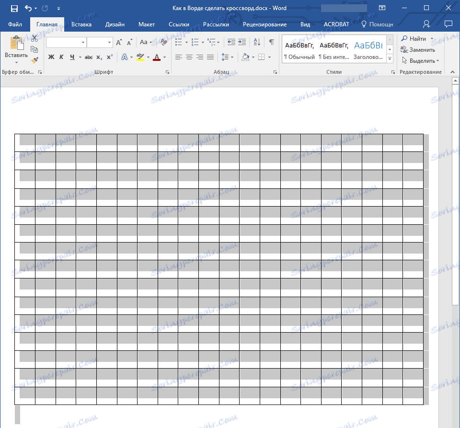Expand the styles gallery more arrow
The height and width of the screenshot is (428, 460).
tap(390, 58)
